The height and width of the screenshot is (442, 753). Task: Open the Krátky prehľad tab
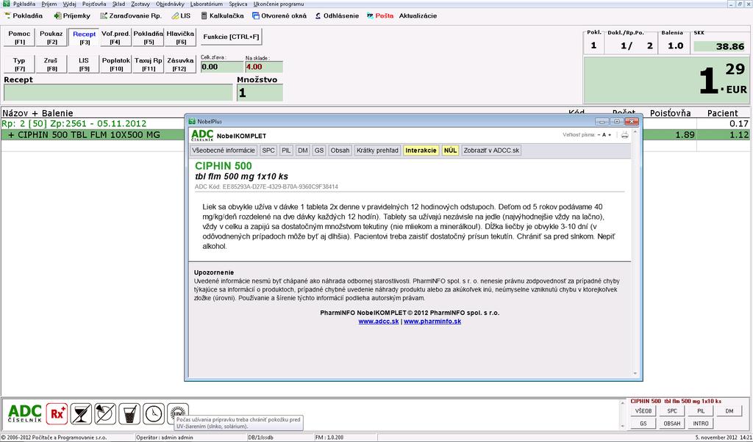coord(377,151)
